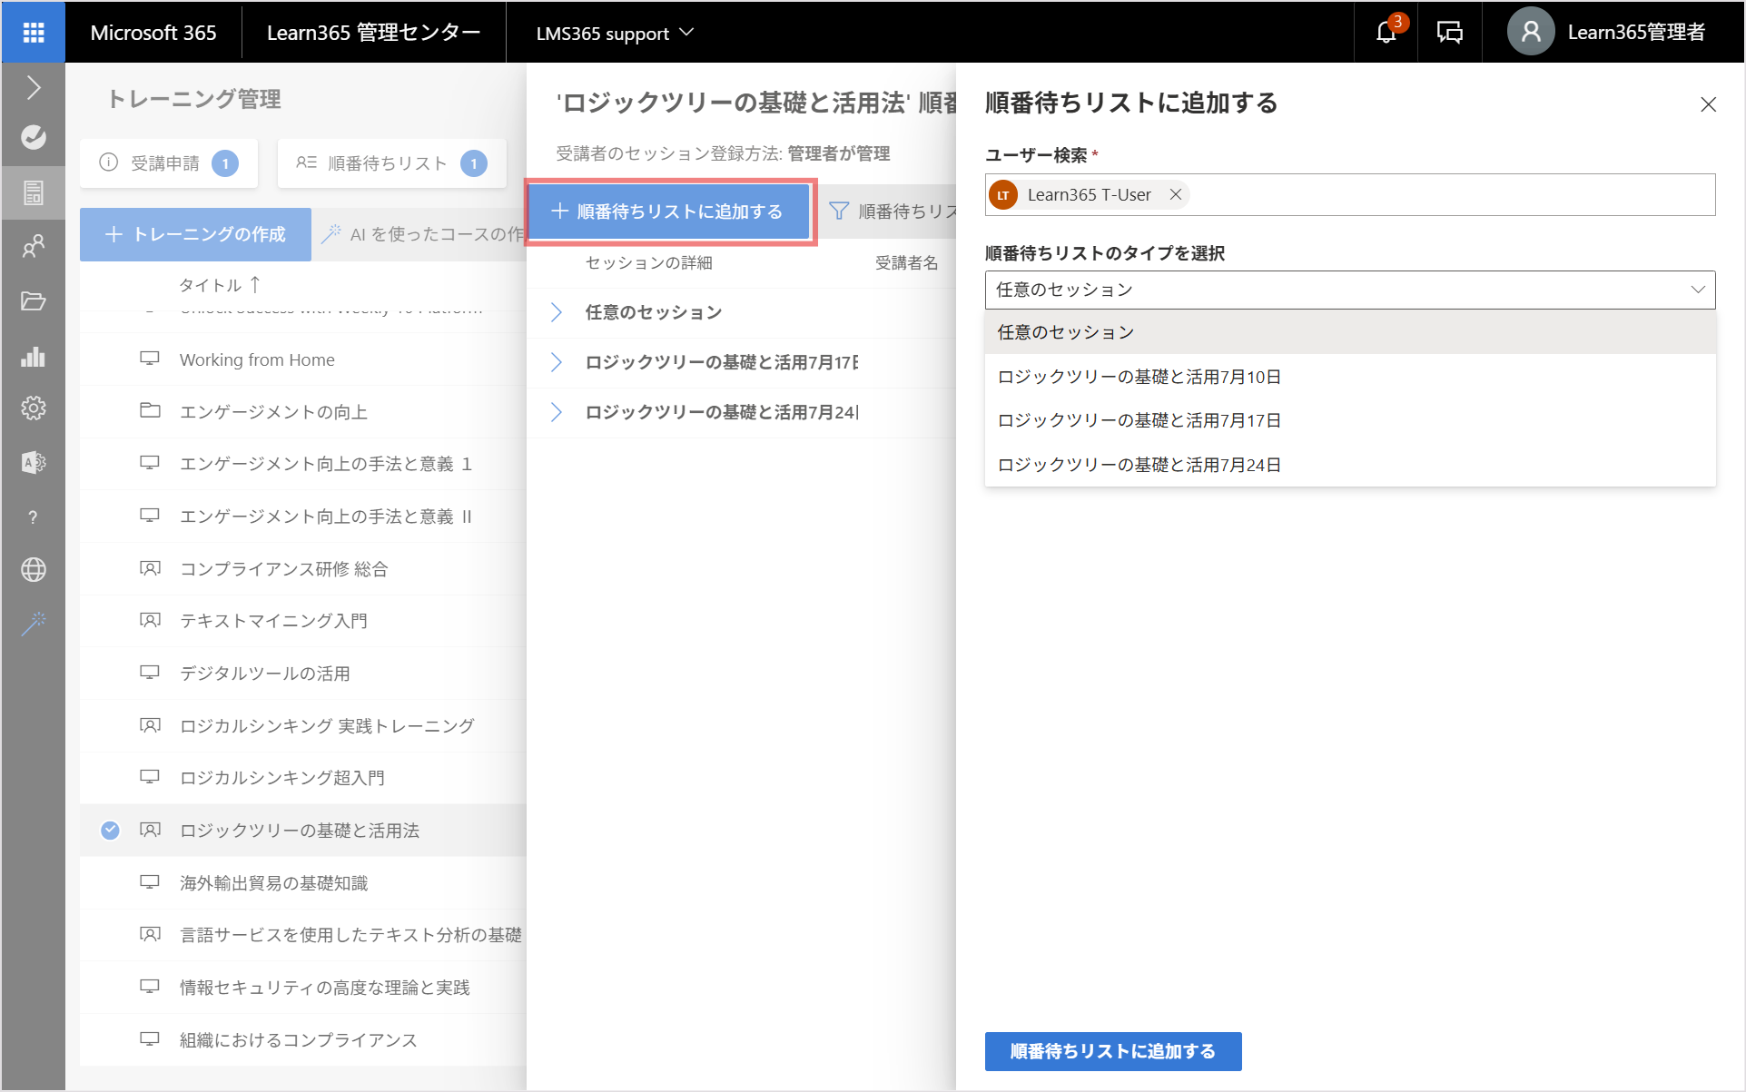This screenshot has width=1746, height=1092.
Task: Select コンプライアンス研修 総合 row
Action: (303, 569)
